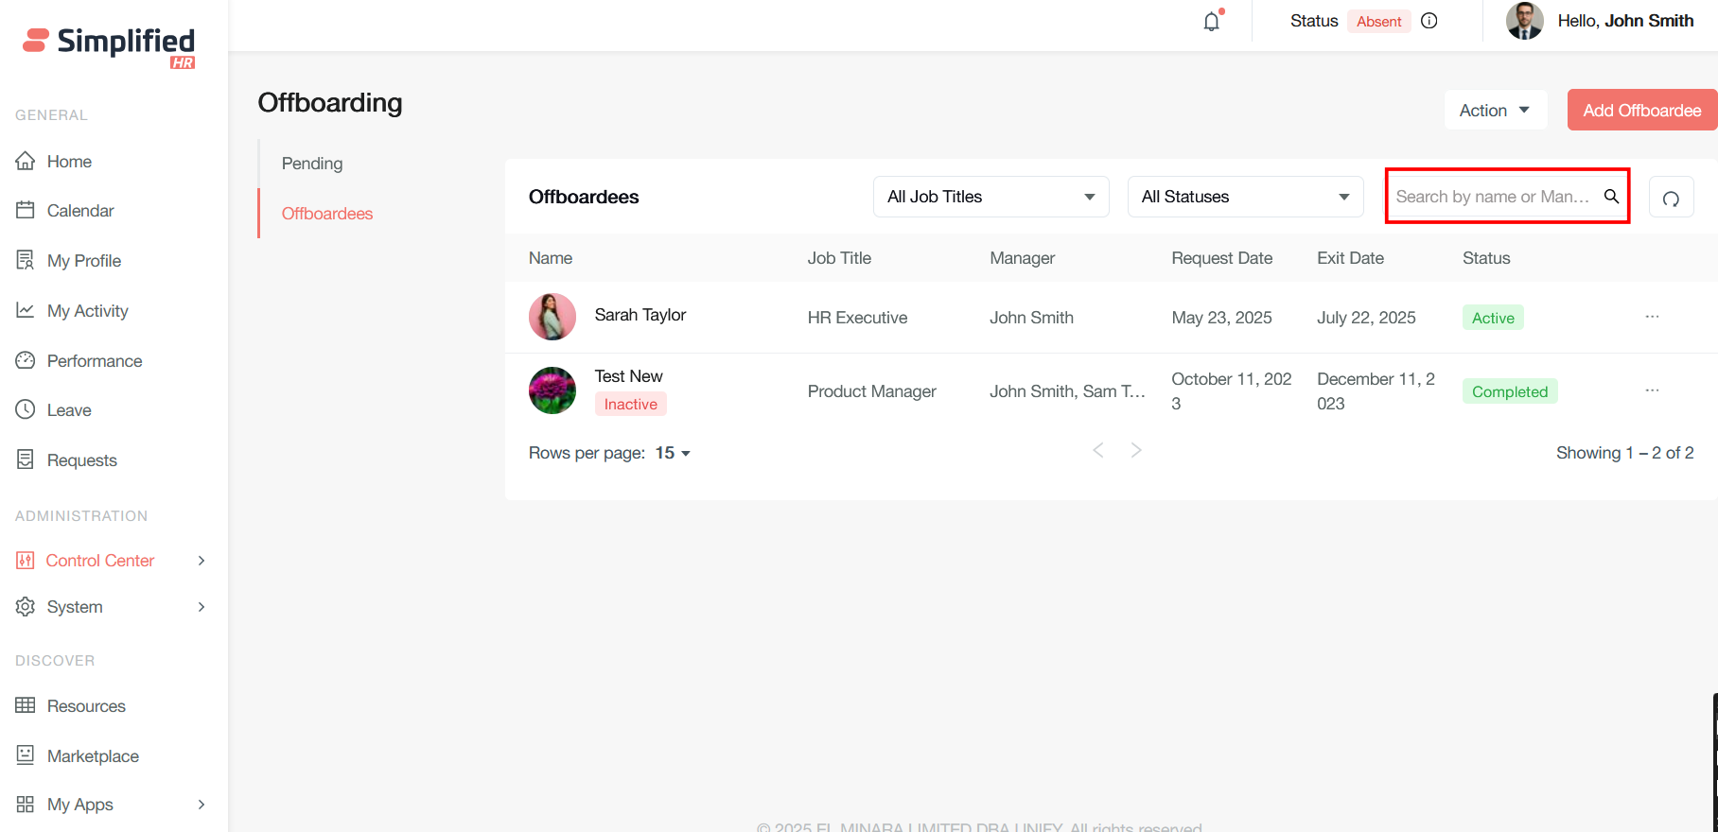Viewport: 1718px width, 832px height.
Task: Switch to the Pending tab
Action: click(x=312, y=164)
